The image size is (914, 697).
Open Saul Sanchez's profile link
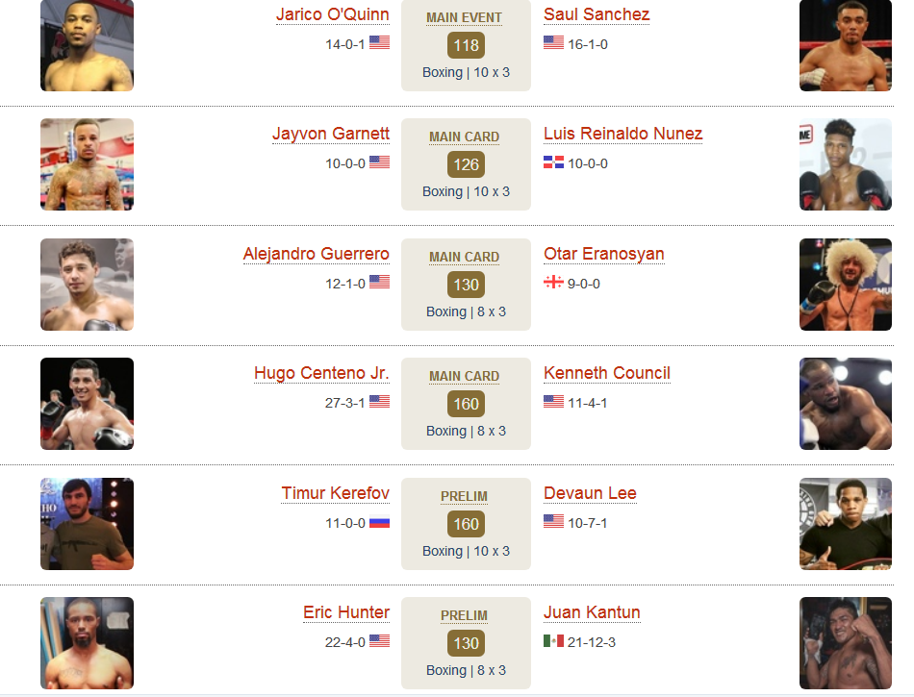pos(597,14)
